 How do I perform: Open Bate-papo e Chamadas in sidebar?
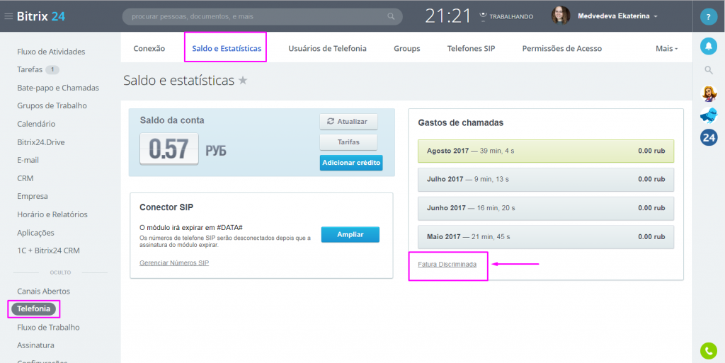pyautogui.click(x=58, y=88)
